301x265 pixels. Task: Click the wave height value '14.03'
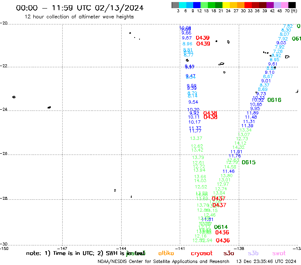pyautogui.click(x=200, y=181)
